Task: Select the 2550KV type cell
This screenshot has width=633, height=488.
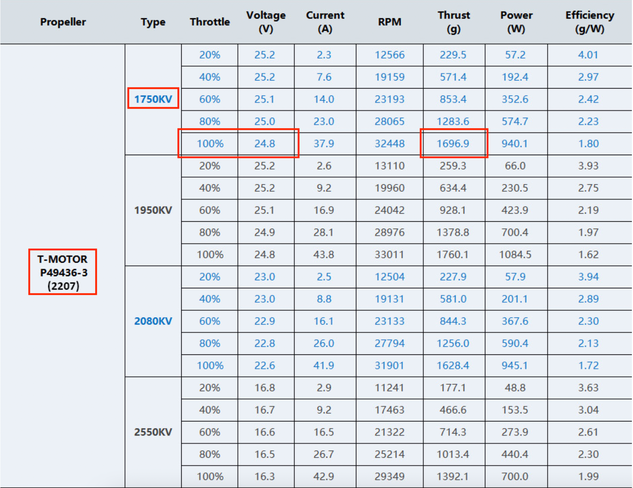Action: tap(153, 432)
